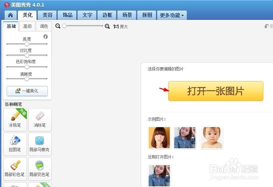This screenshot has width=273, height=187.
Task: Click the undo arrow icon at top right
Action: (267, 26)
